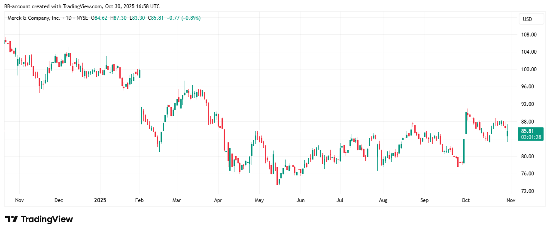This screenshot has width=550, height=232.
Task: Select the Merck & Company, Inc. symbol title
Action: tap(34, 18)
